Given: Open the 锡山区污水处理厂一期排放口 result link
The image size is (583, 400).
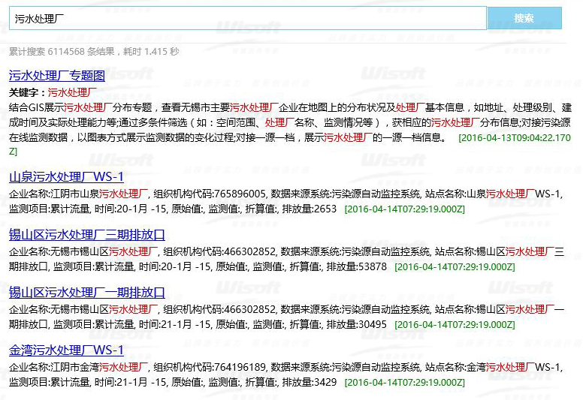Looking at the screenshot, I should [86, 293].
